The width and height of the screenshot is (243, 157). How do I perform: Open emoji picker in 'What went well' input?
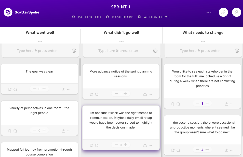pos(74,51)
